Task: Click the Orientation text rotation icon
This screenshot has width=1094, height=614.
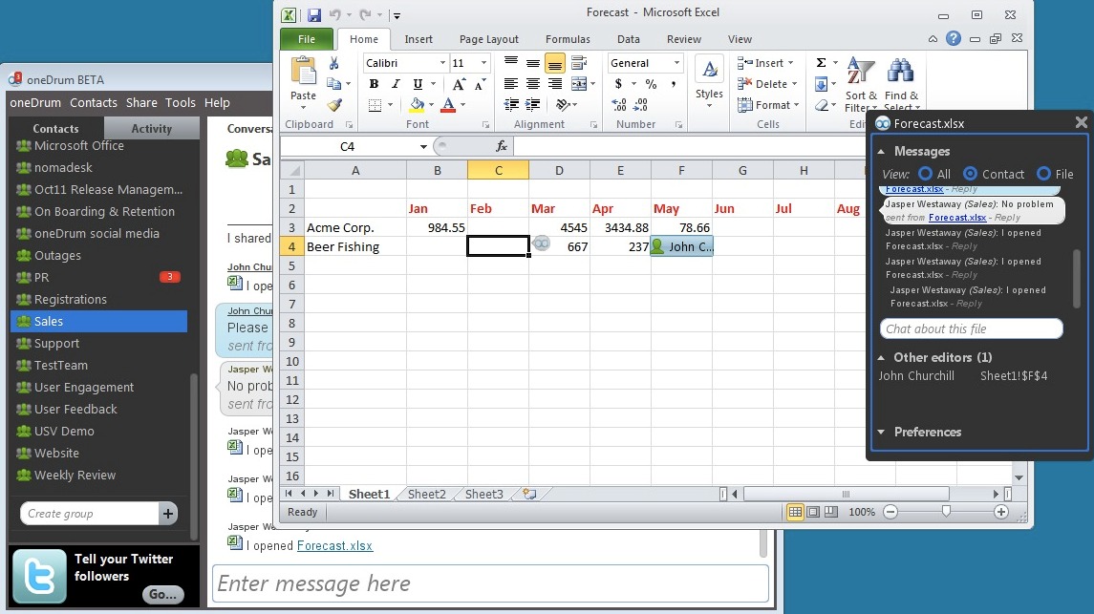Action: pos(563,105)
